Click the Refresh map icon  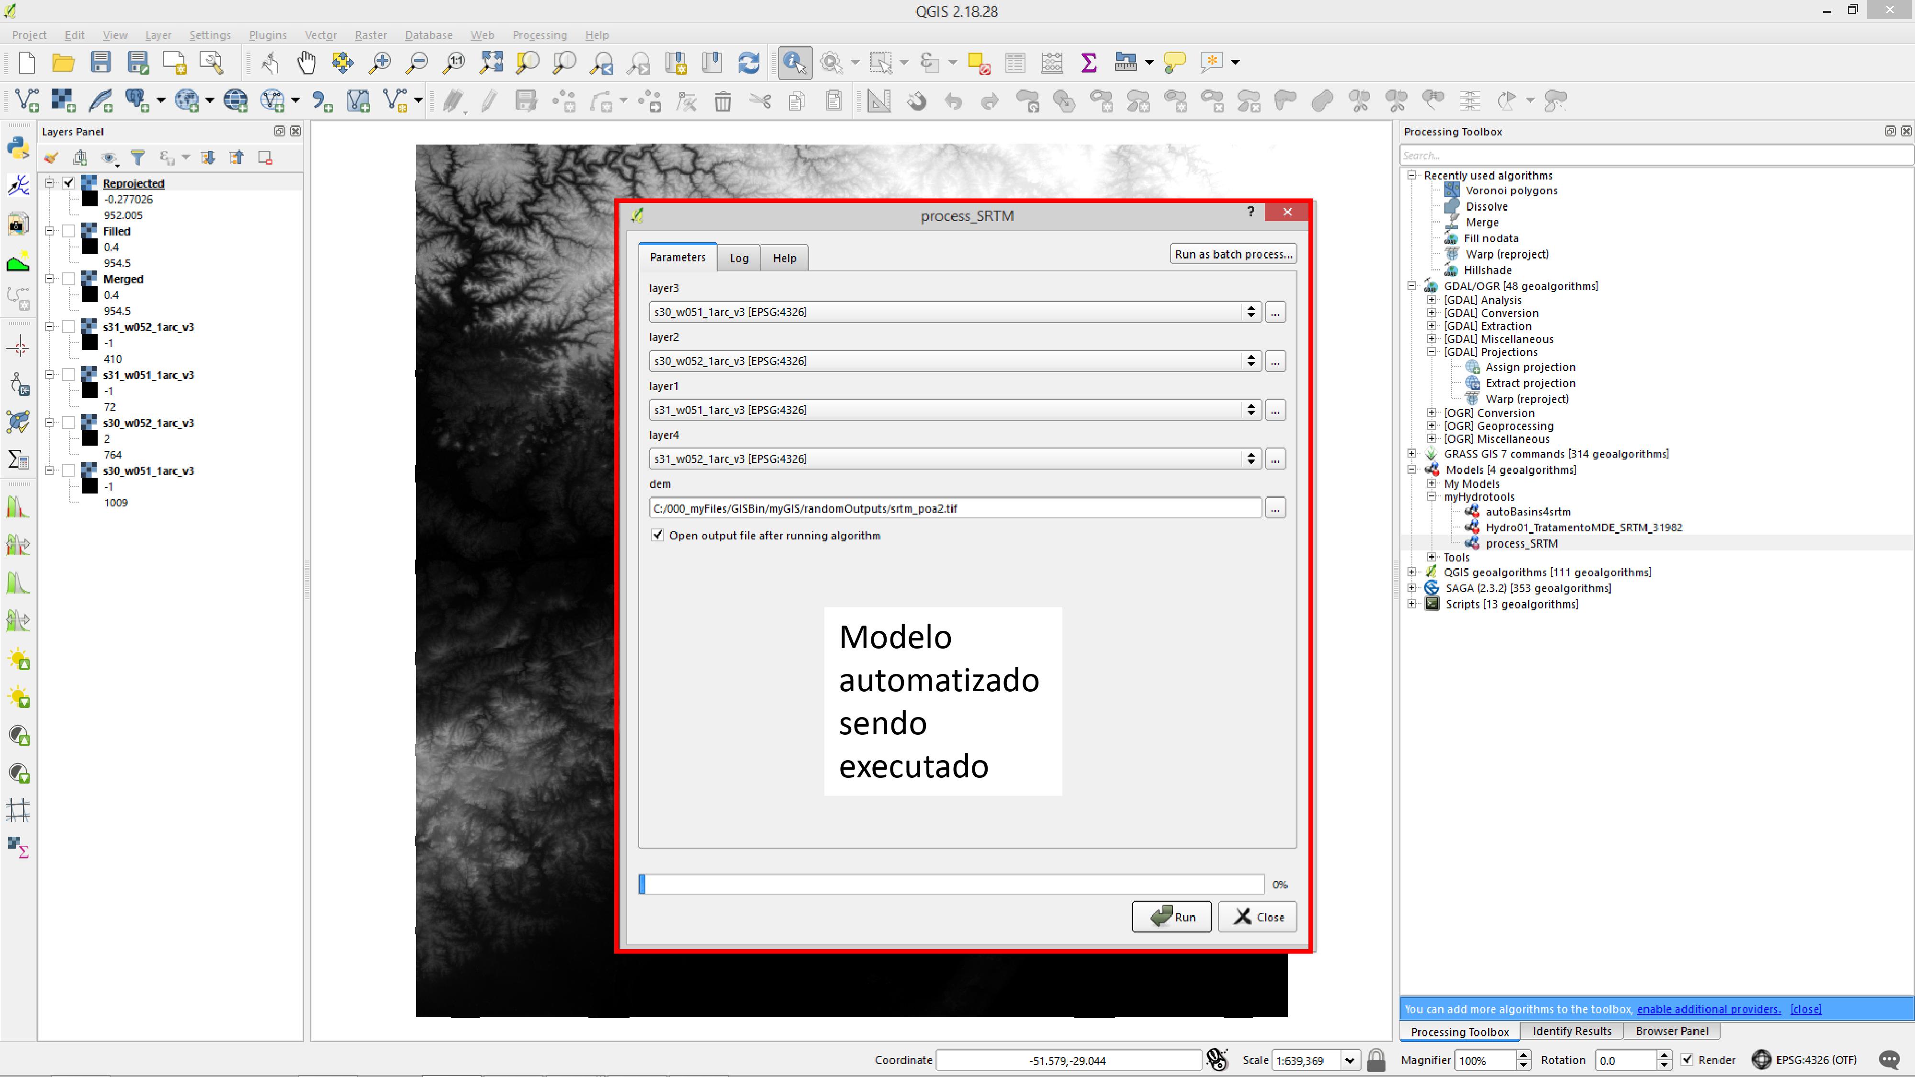click(749, 62)
